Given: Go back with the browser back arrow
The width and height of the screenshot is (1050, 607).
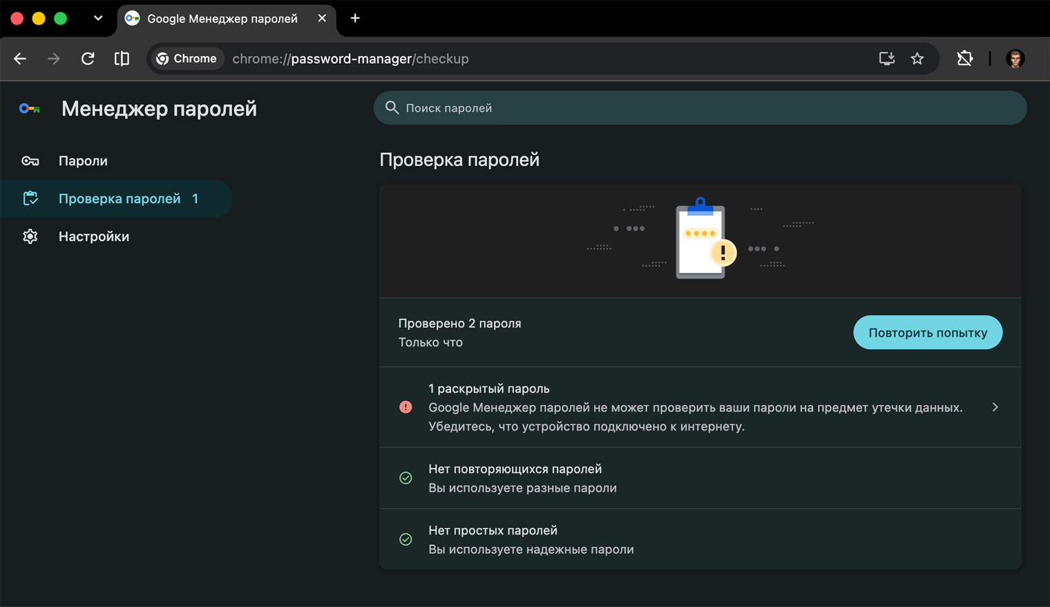Looking at the screenshot, I should [20, 59].
